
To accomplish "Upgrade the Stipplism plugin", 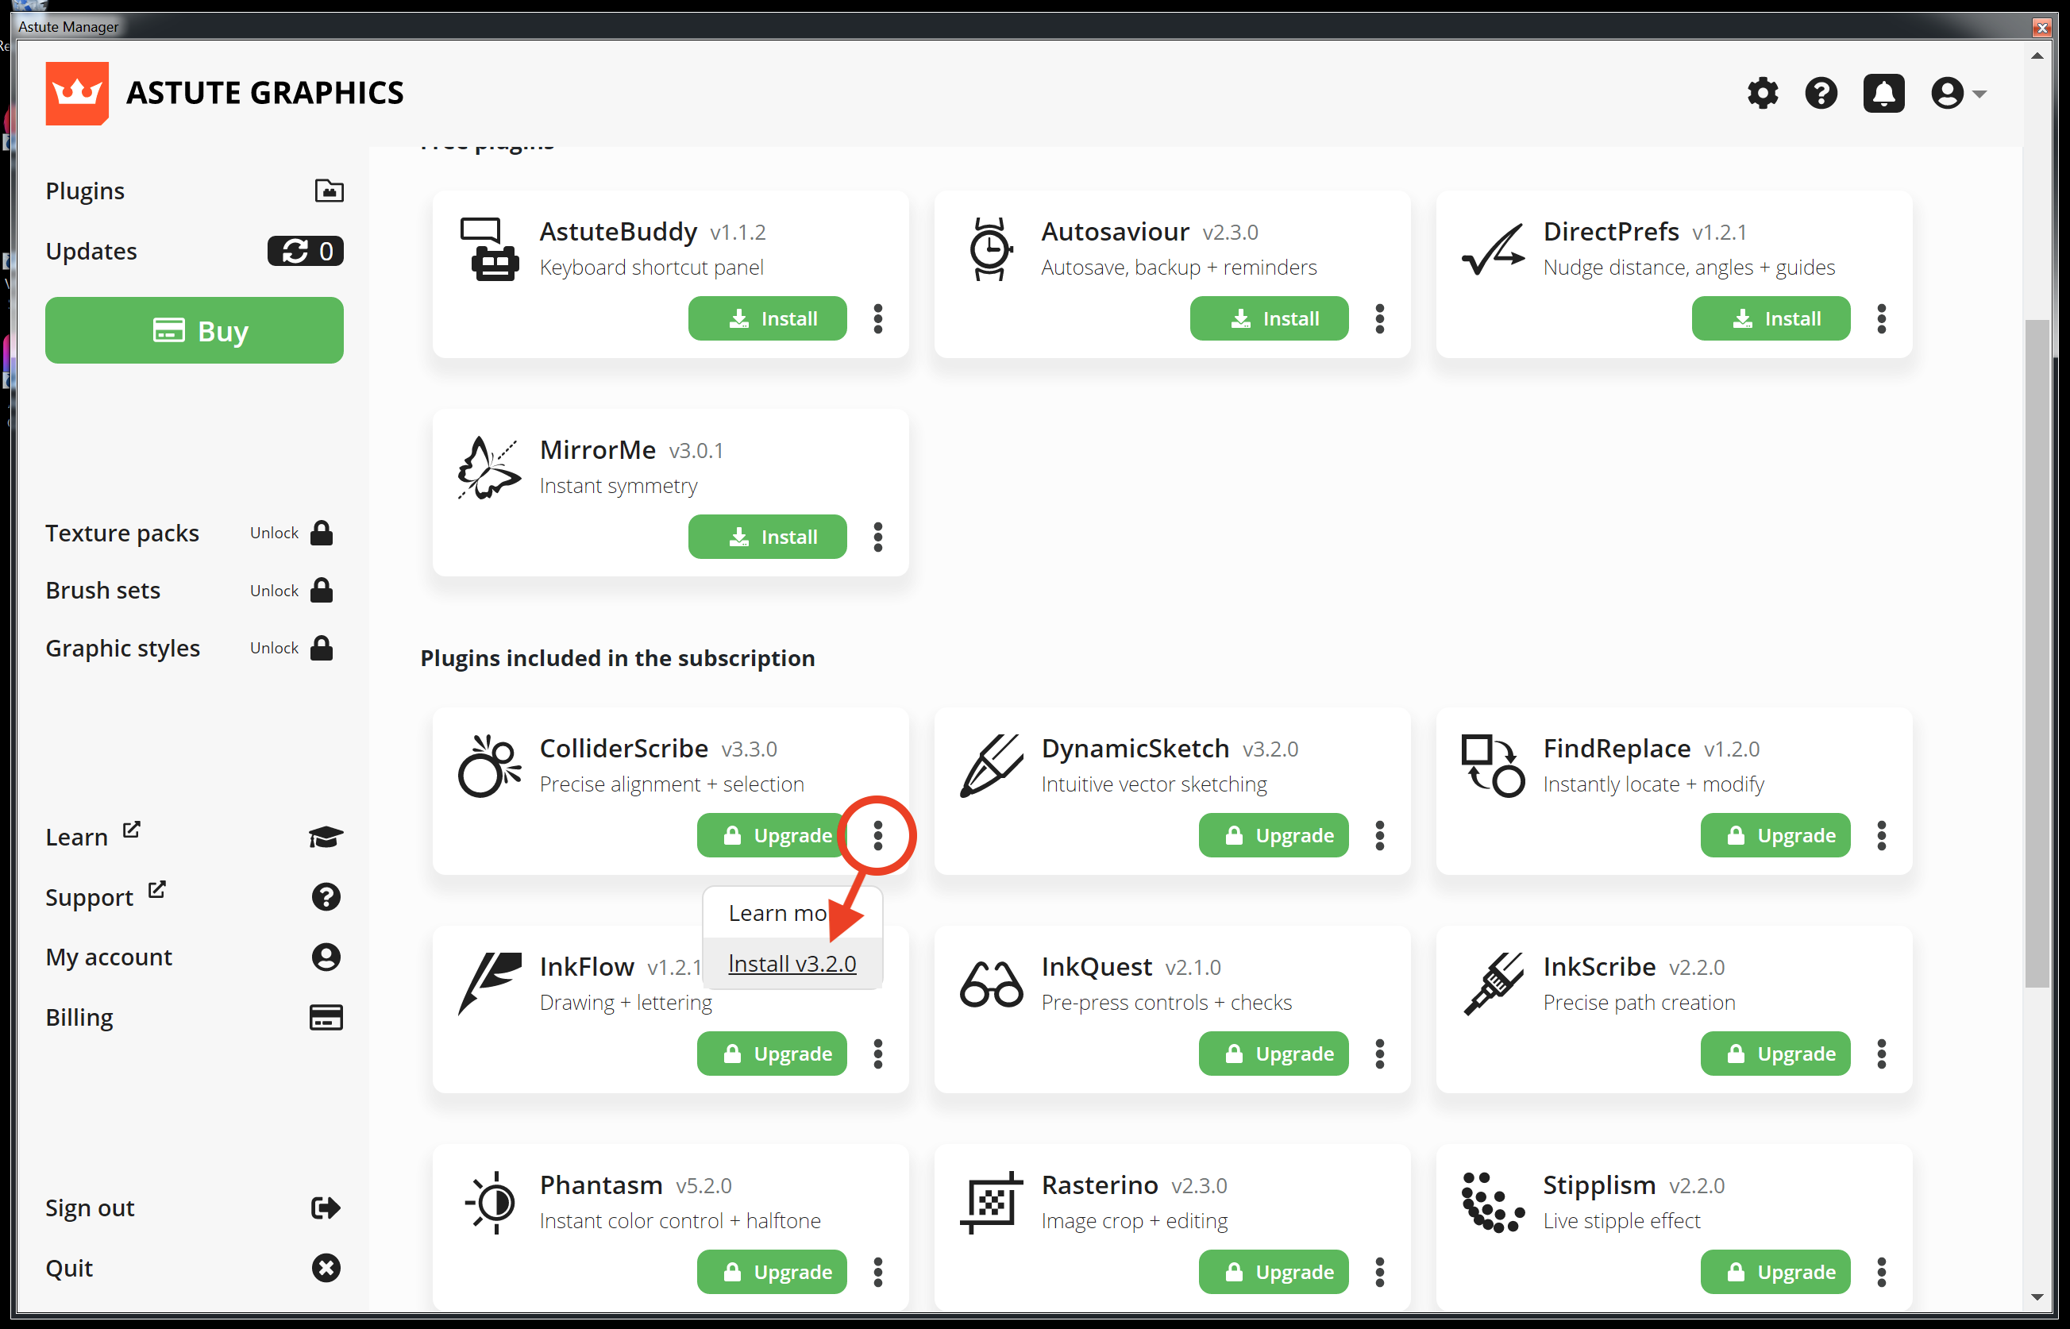I will [x=1775, y=1272].
